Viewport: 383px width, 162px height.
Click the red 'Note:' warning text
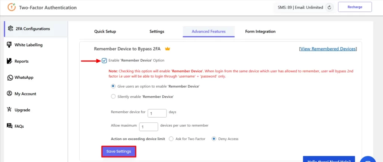tap(231, 74)
